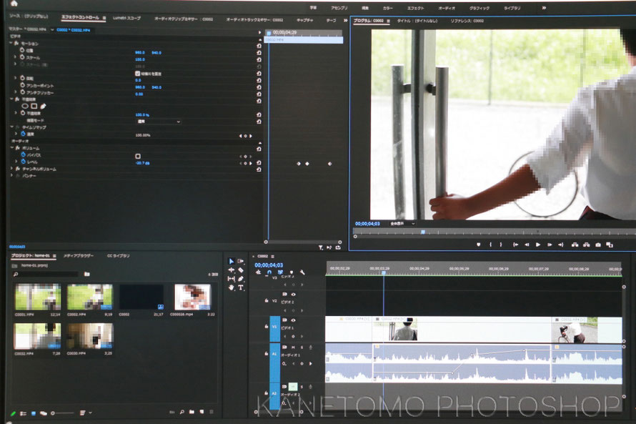The width and height of the screenshot is (636, 424).
Task: Switch to the Color workspace
Action: coord(388,8)
